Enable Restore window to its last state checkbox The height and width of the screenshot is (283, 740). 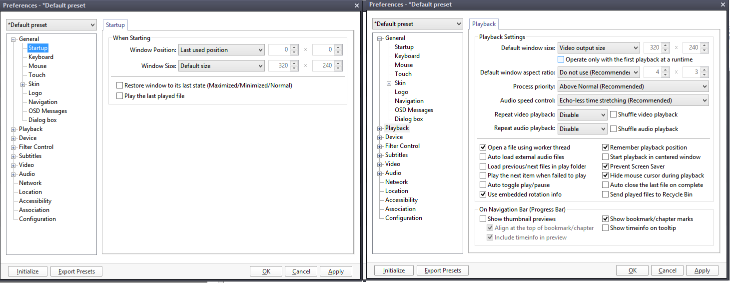coord(119,85)
